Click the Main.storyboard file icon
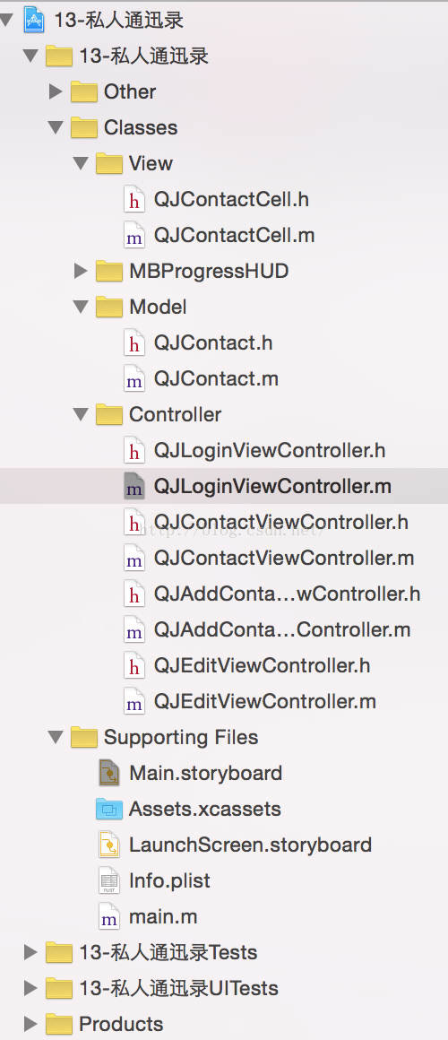448x1040 pixels. point(108,773)
